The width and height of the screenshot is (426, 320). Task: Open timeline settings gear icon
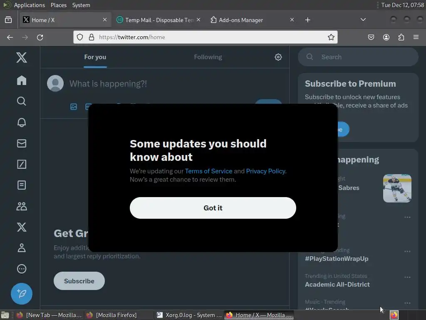pyautogui.click(x=278, y=57)
